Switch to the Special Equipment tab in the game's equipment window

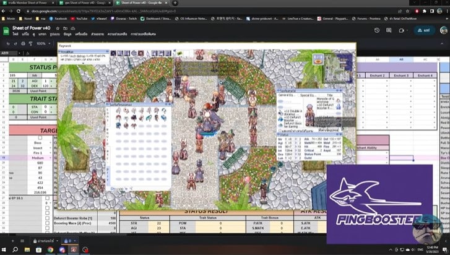point(307,95)
